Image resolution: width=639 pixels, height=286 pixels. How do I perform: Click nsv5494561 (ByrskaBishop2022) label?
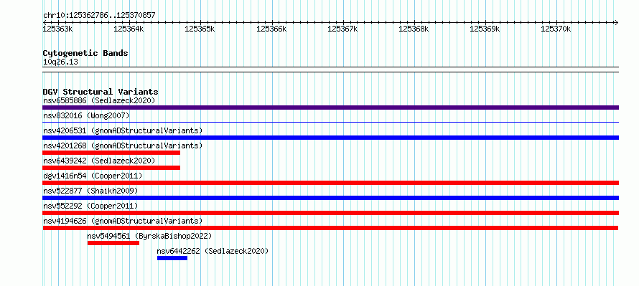[x=149, y=236]
